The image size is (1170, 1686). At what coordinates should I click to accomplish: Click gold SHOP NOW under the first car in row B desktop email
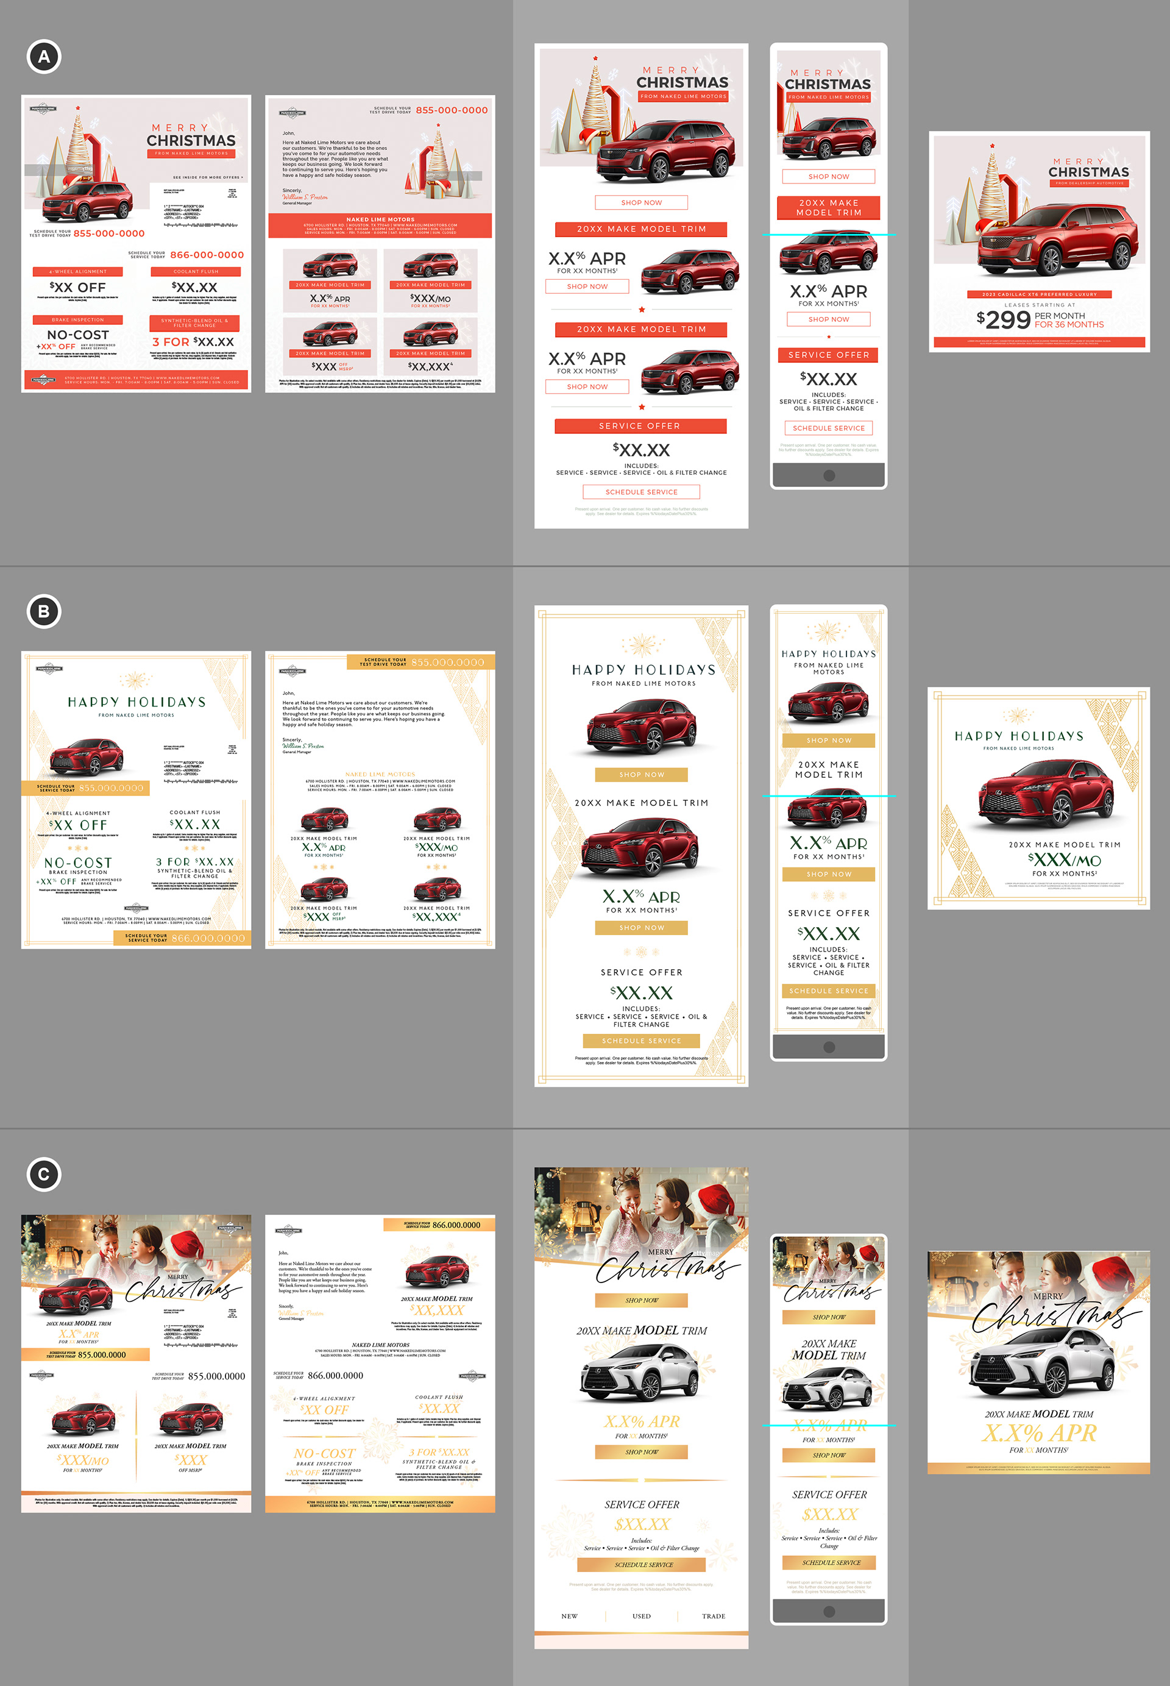(642, 775)
